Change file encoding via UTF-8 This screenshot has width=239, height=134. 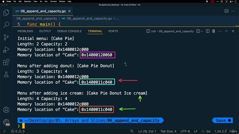(185, 131)
